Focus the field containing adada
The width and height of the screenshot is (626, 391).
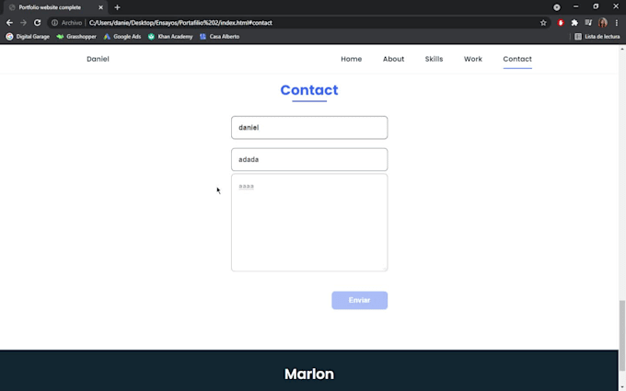[309, 159]
